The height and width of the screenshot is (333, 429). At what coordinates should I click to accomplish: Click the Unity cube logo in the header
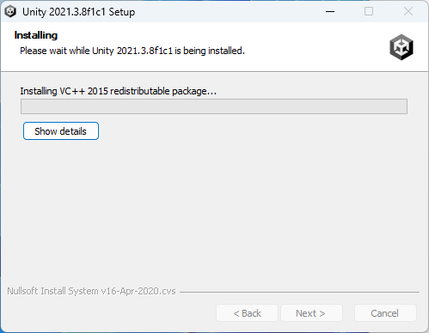401,47
